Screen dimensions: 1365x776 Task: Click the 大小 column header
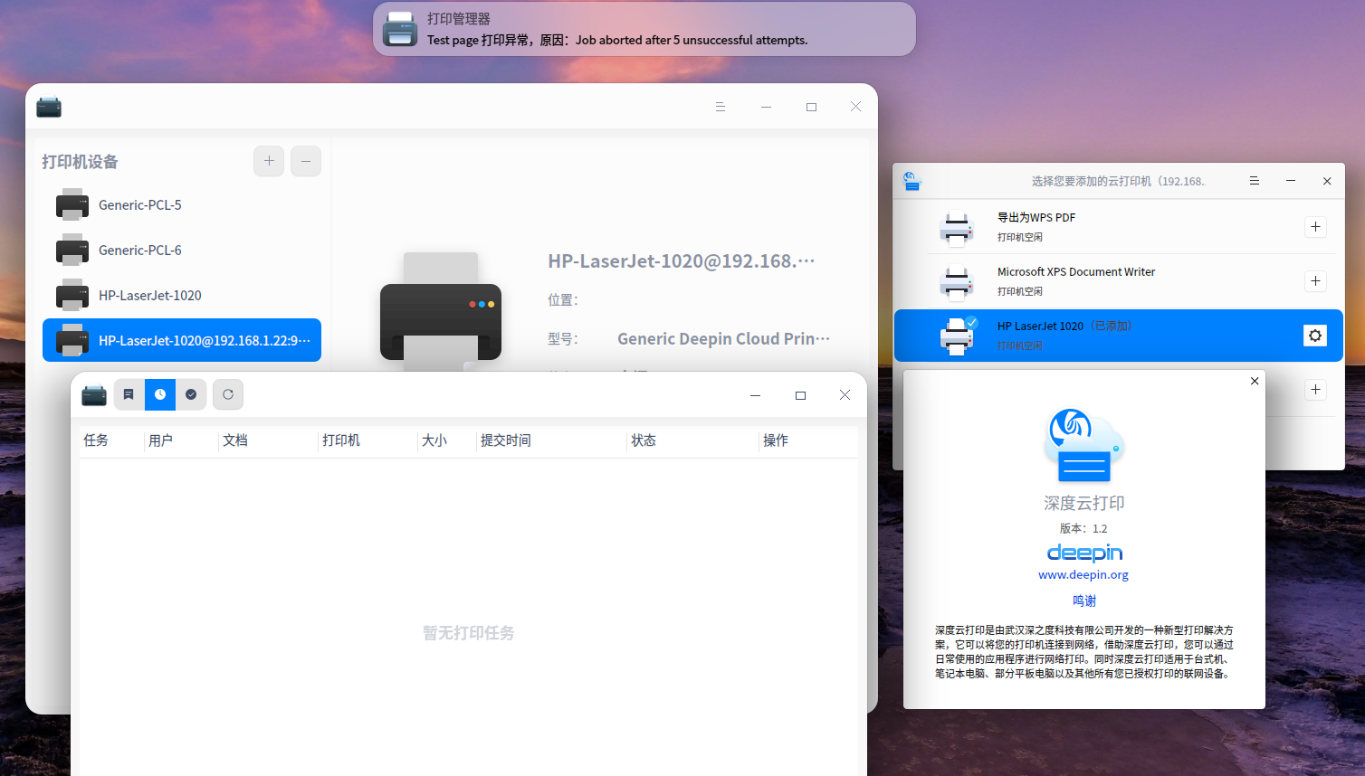434,440
